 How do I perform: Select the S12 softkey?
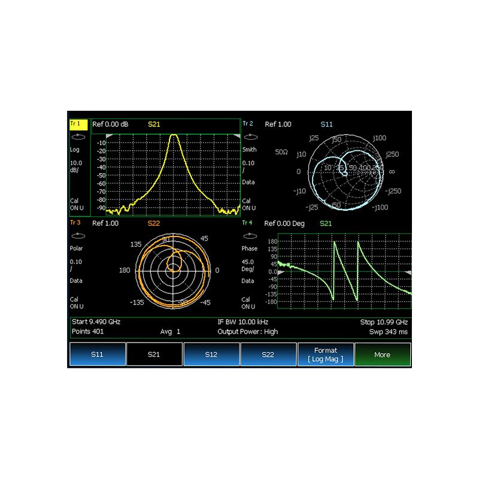click(x=211, y=354)
